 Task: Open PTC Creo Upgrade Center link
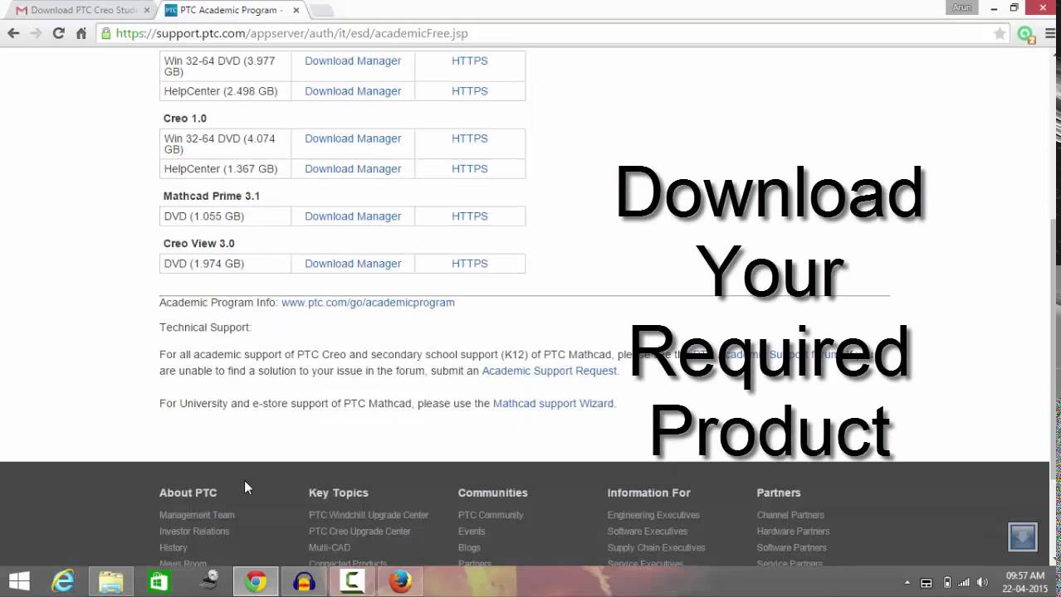pos(359,531)
